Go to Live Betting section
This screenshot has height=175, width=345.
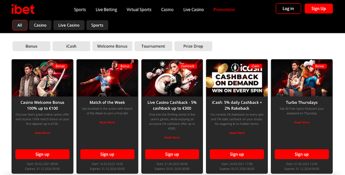106,10
